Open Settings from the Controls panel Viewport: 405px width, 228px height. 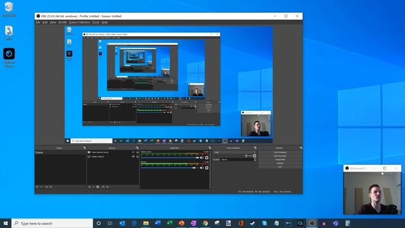(x=280, y=163)
